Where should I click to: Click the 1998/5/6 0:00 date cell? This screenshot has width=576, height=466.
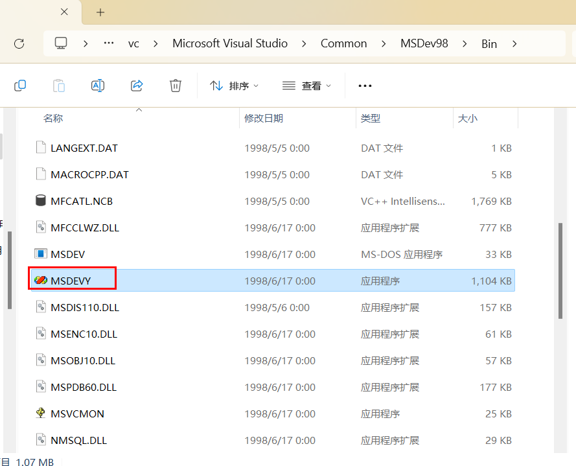277,307
